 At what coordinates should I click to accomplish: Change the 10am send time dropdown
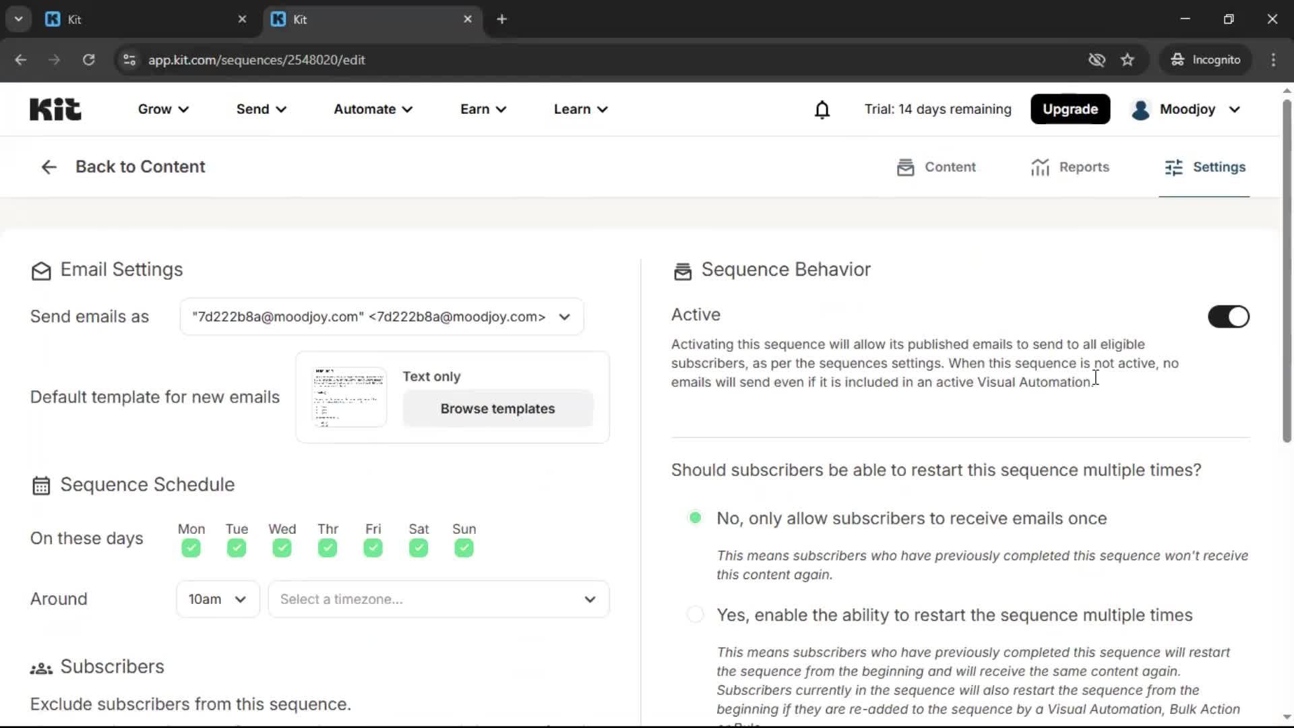tap(216, 599)
